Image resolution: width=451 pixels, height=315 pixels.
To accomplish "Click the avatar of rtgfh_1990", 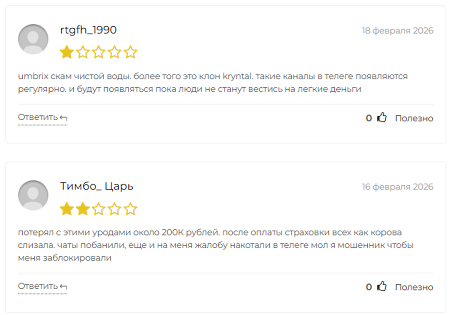I will 33,39.
